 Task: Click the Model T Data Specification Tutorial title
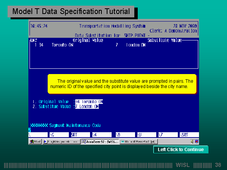click(x=71, y=12)
